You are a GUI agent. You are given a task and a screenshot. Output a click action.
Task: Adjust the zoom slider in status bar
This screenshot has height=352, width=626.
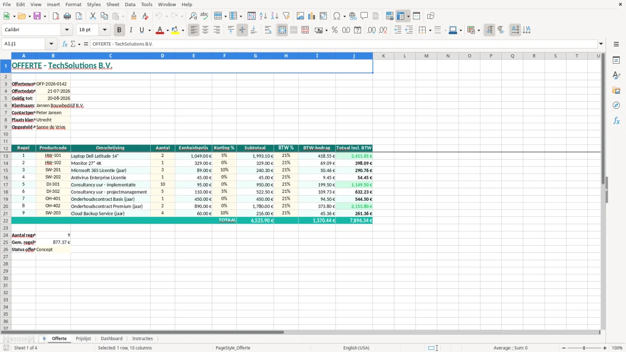584,348
